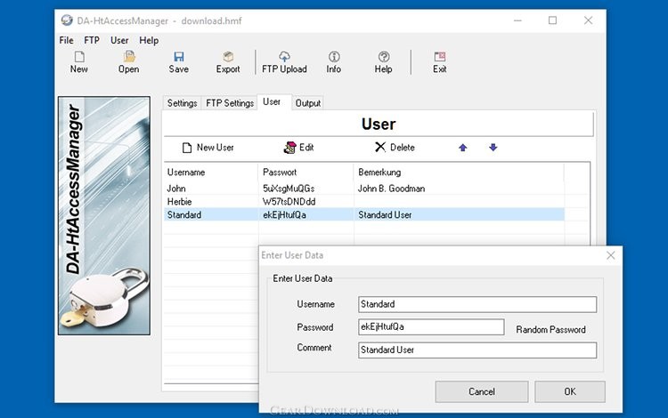Switch to the Output tab

click(x=308, y=103)
